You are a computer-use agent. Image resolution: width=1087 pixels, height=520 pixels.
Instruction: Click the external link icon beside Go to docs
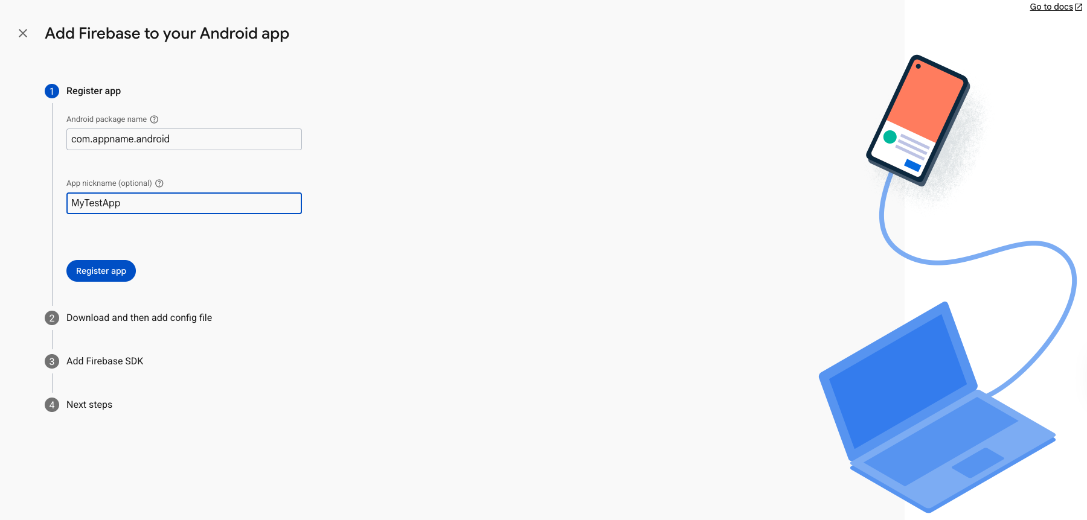click(x=1079, y=7)
